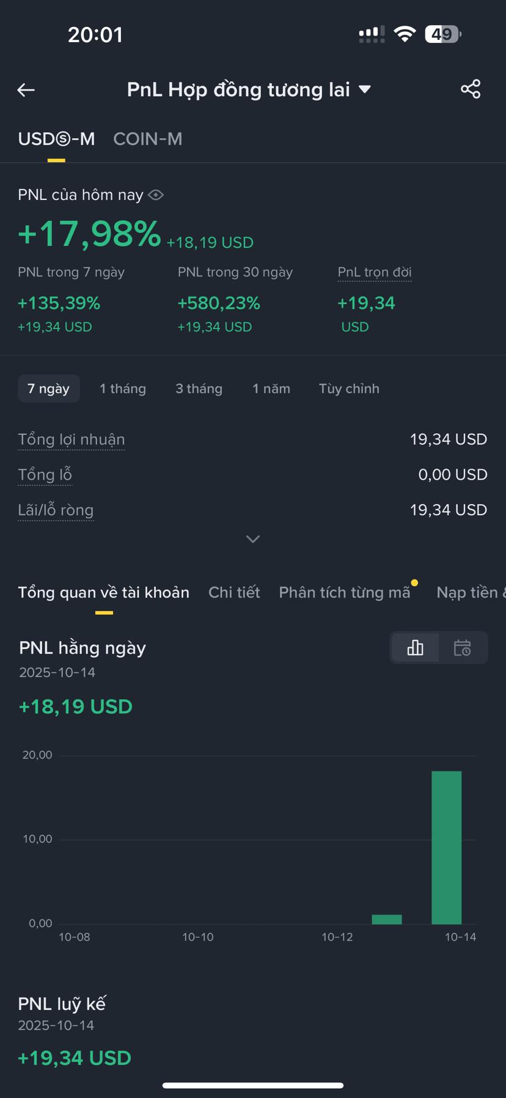Open the Tùy chỉnh custom range

[x=349, y=388]
